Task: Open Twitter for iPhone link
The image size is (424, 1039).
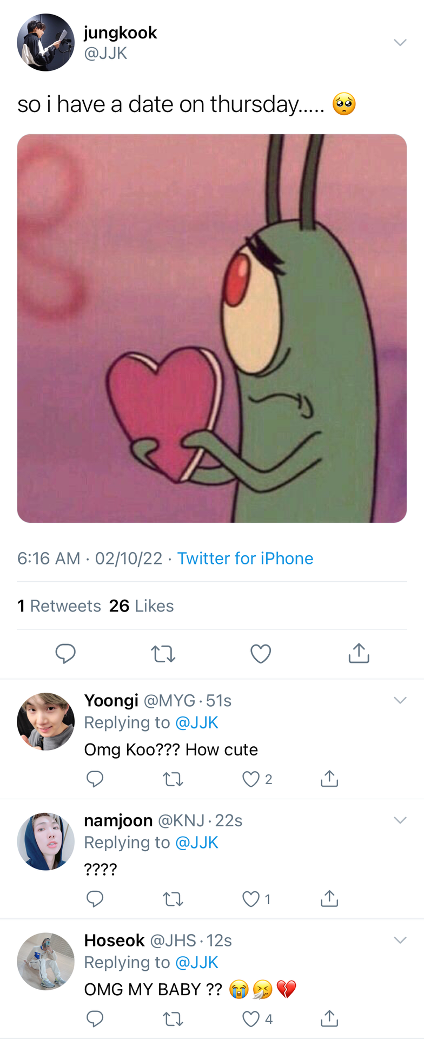Action: point(246,558)
